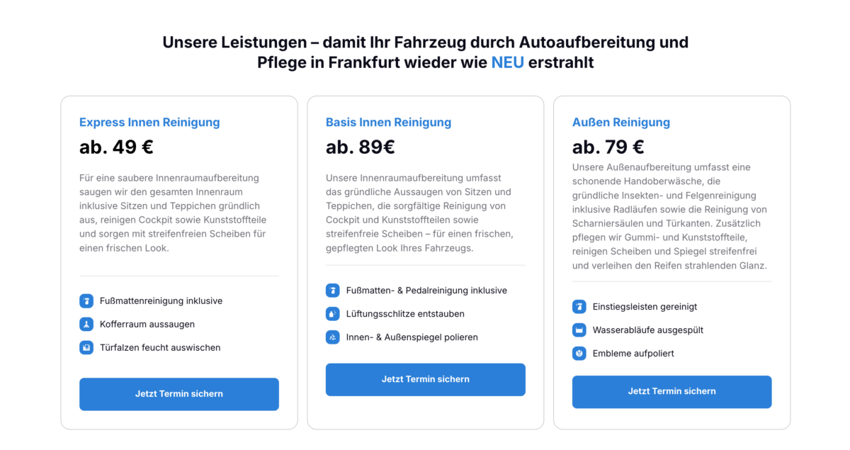Click the ab. 79 € price

pyautogui.click(x=608, y=147)
